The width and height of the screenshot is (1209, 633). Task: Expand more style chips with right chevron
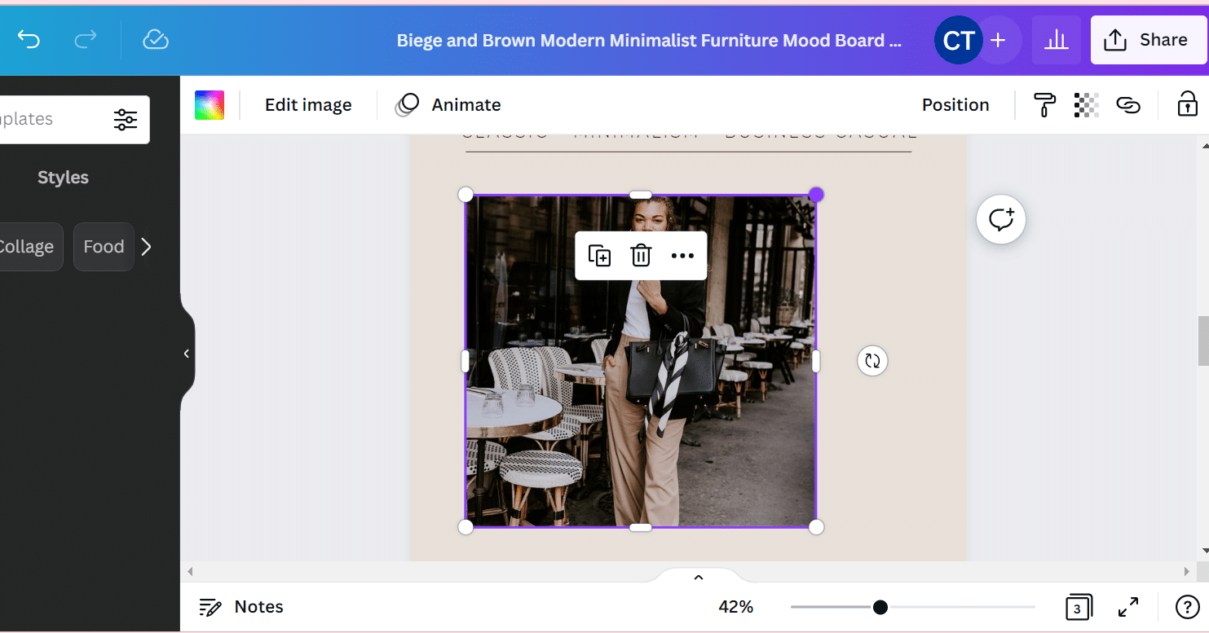[146, 247]
